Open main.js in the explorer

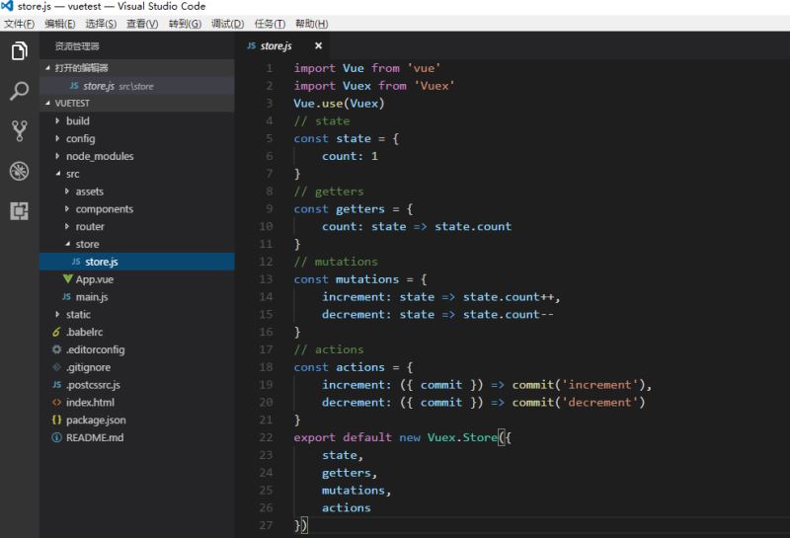pos(137,297)
